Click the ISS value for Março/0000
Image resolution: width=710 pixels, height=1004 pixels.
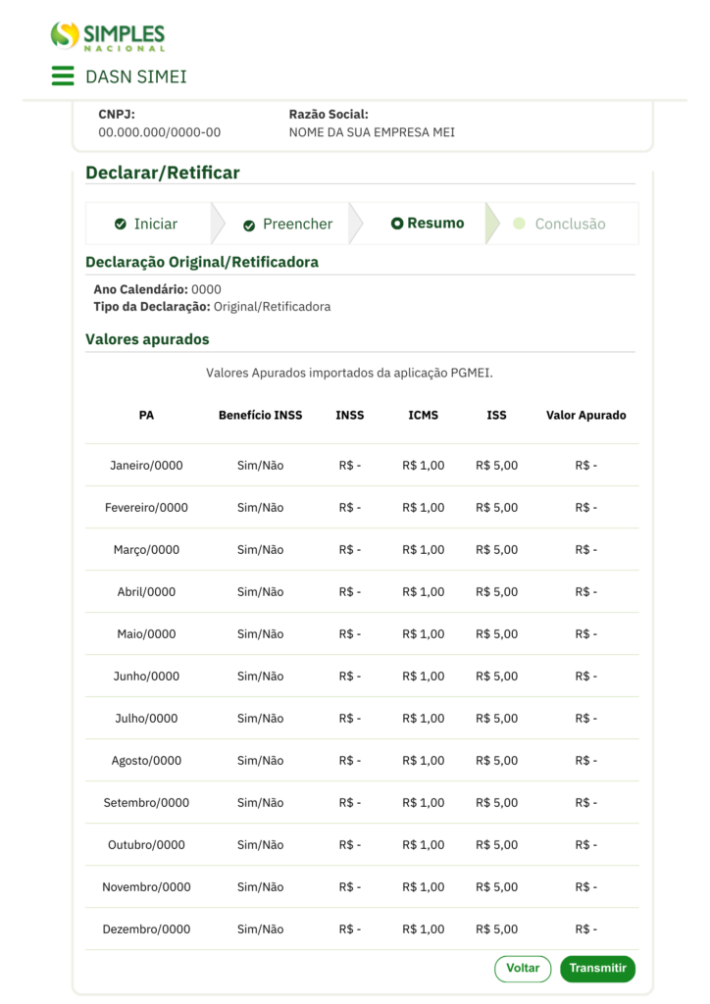[496, 550]
